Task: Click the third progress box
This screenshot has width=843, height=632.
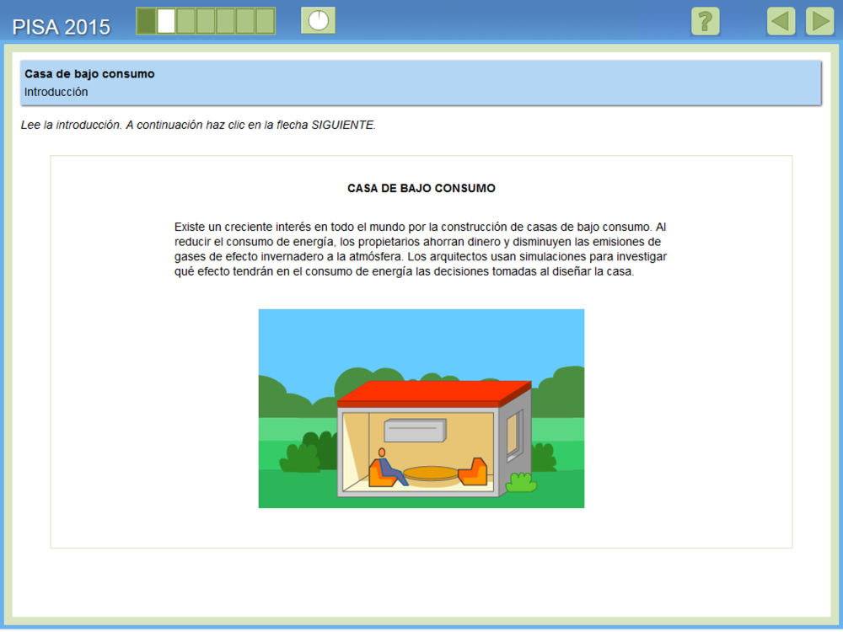Action: tap(185, 21)
